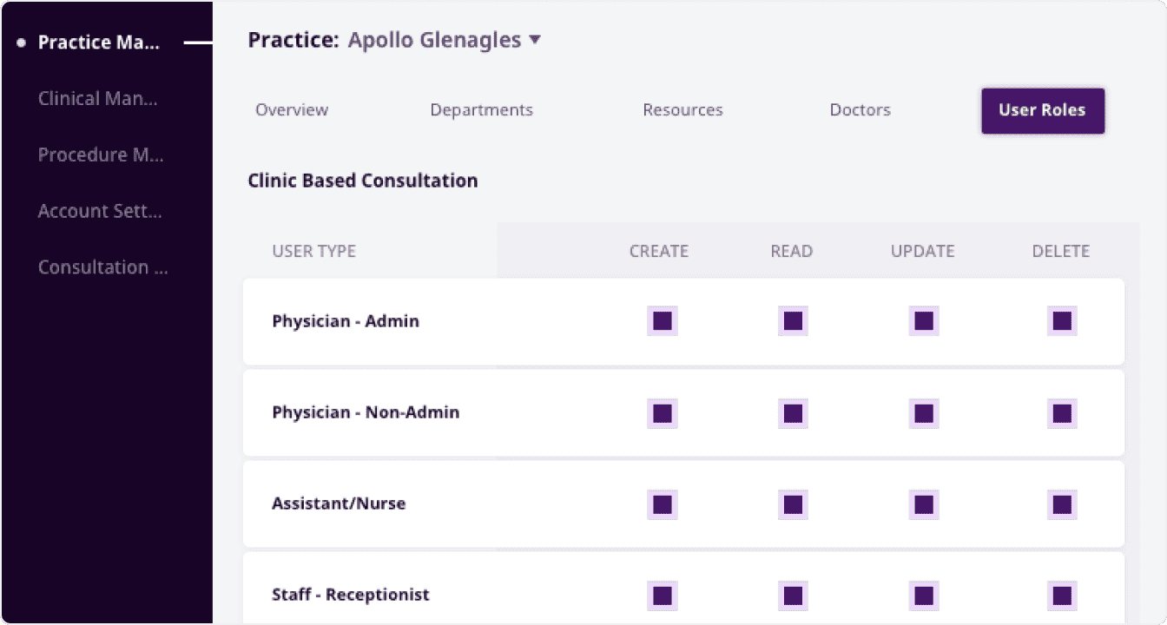
Task: Open the Doctors tab
Action: [x=860, y=110]
